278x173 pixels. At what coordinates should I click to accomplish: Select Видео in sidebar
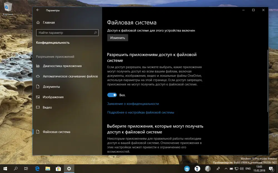(x=44, y=107)
